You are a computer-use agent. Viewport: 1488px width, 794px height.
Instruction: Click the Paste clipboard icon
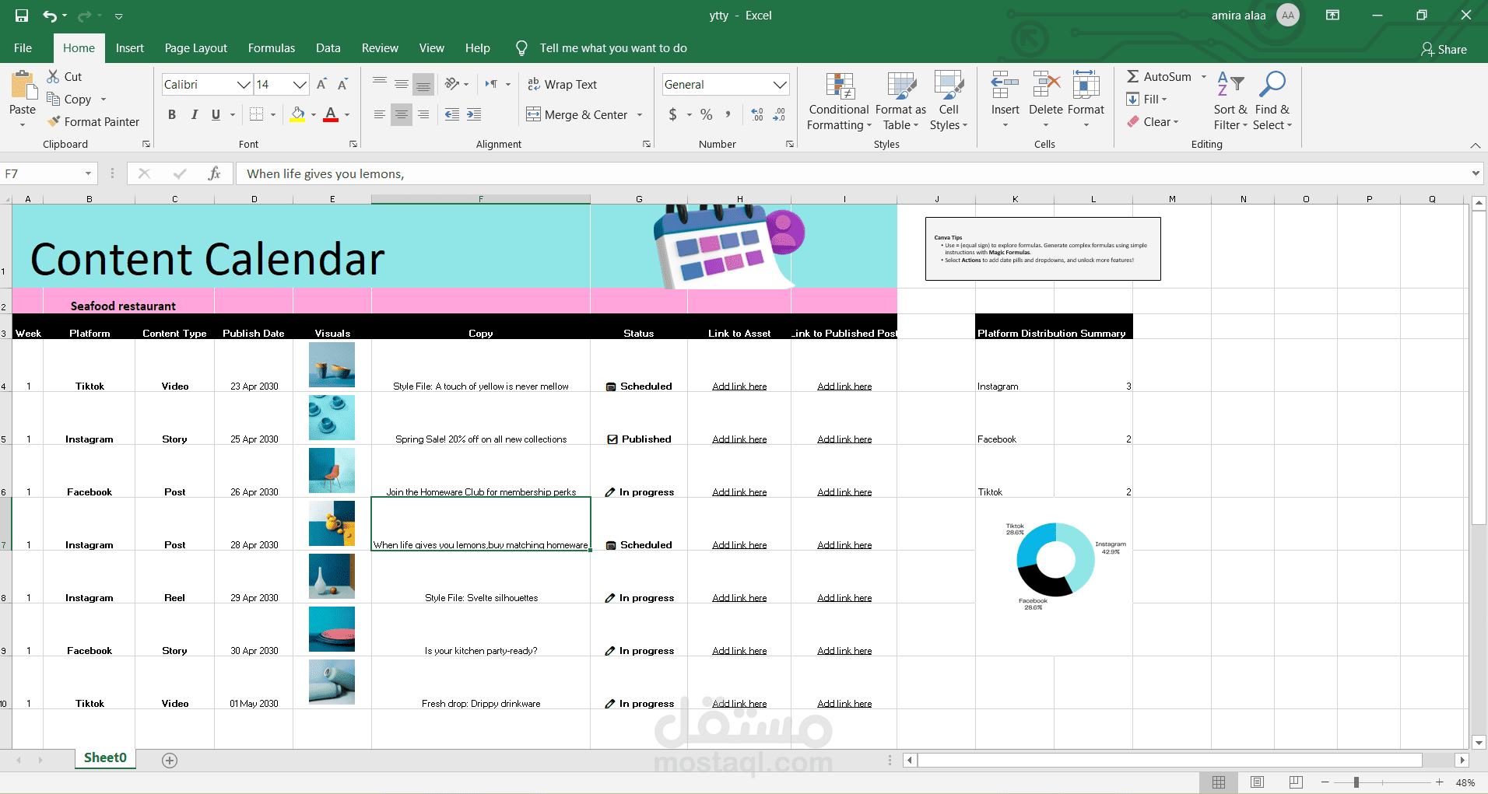(23, 86)
